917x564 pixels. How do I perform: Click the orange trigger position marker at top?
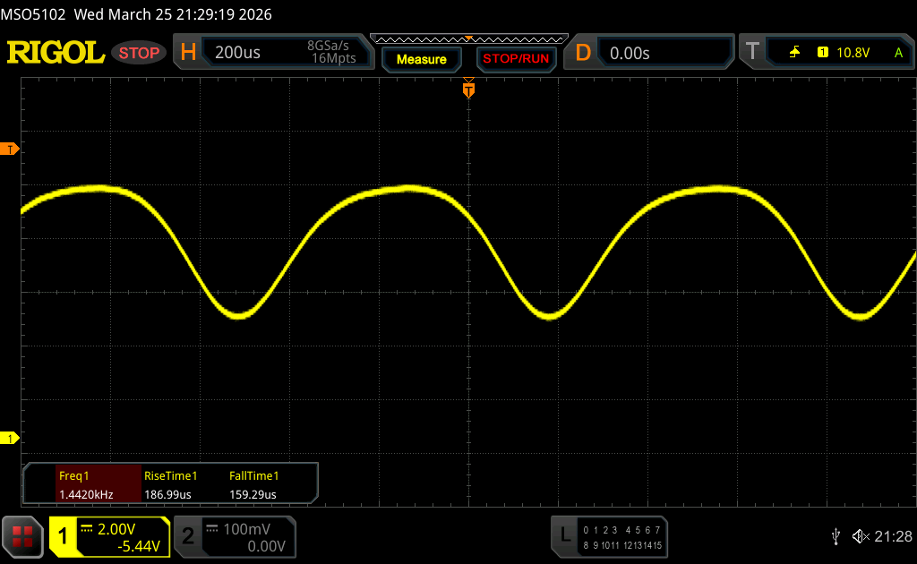click(467, 90)
